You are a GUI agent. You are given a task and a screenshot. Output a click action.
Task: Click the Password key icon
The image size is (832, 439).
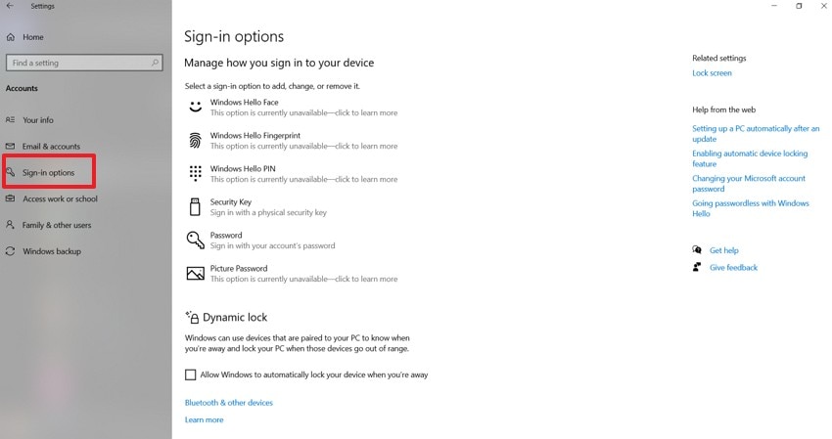click(195, 240)
